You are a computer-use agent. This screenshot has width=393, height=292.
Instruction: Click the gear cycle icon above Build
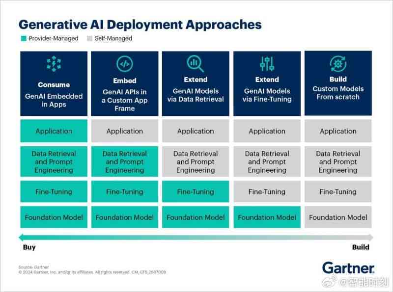[x=338, y=64]
